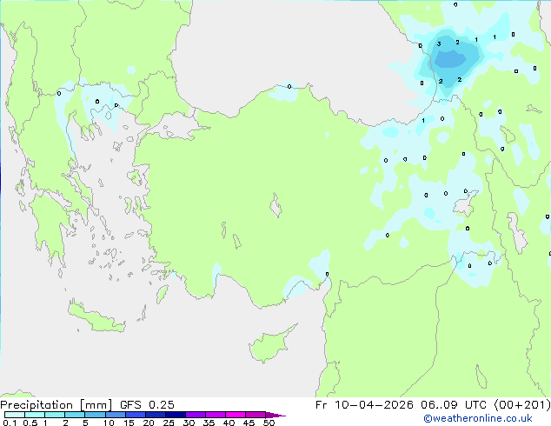
Task: Click the darkest blue precipitation core
Action: (450, 59)
